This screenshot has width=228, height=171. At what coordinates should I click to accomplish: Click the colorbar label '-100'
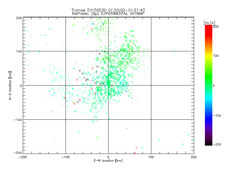[x=217, y=116]
